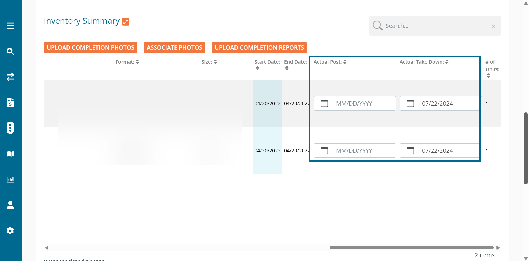Click the Associate Photos button
The height and width of the screenshot is (261, 529).
point(174,48)
